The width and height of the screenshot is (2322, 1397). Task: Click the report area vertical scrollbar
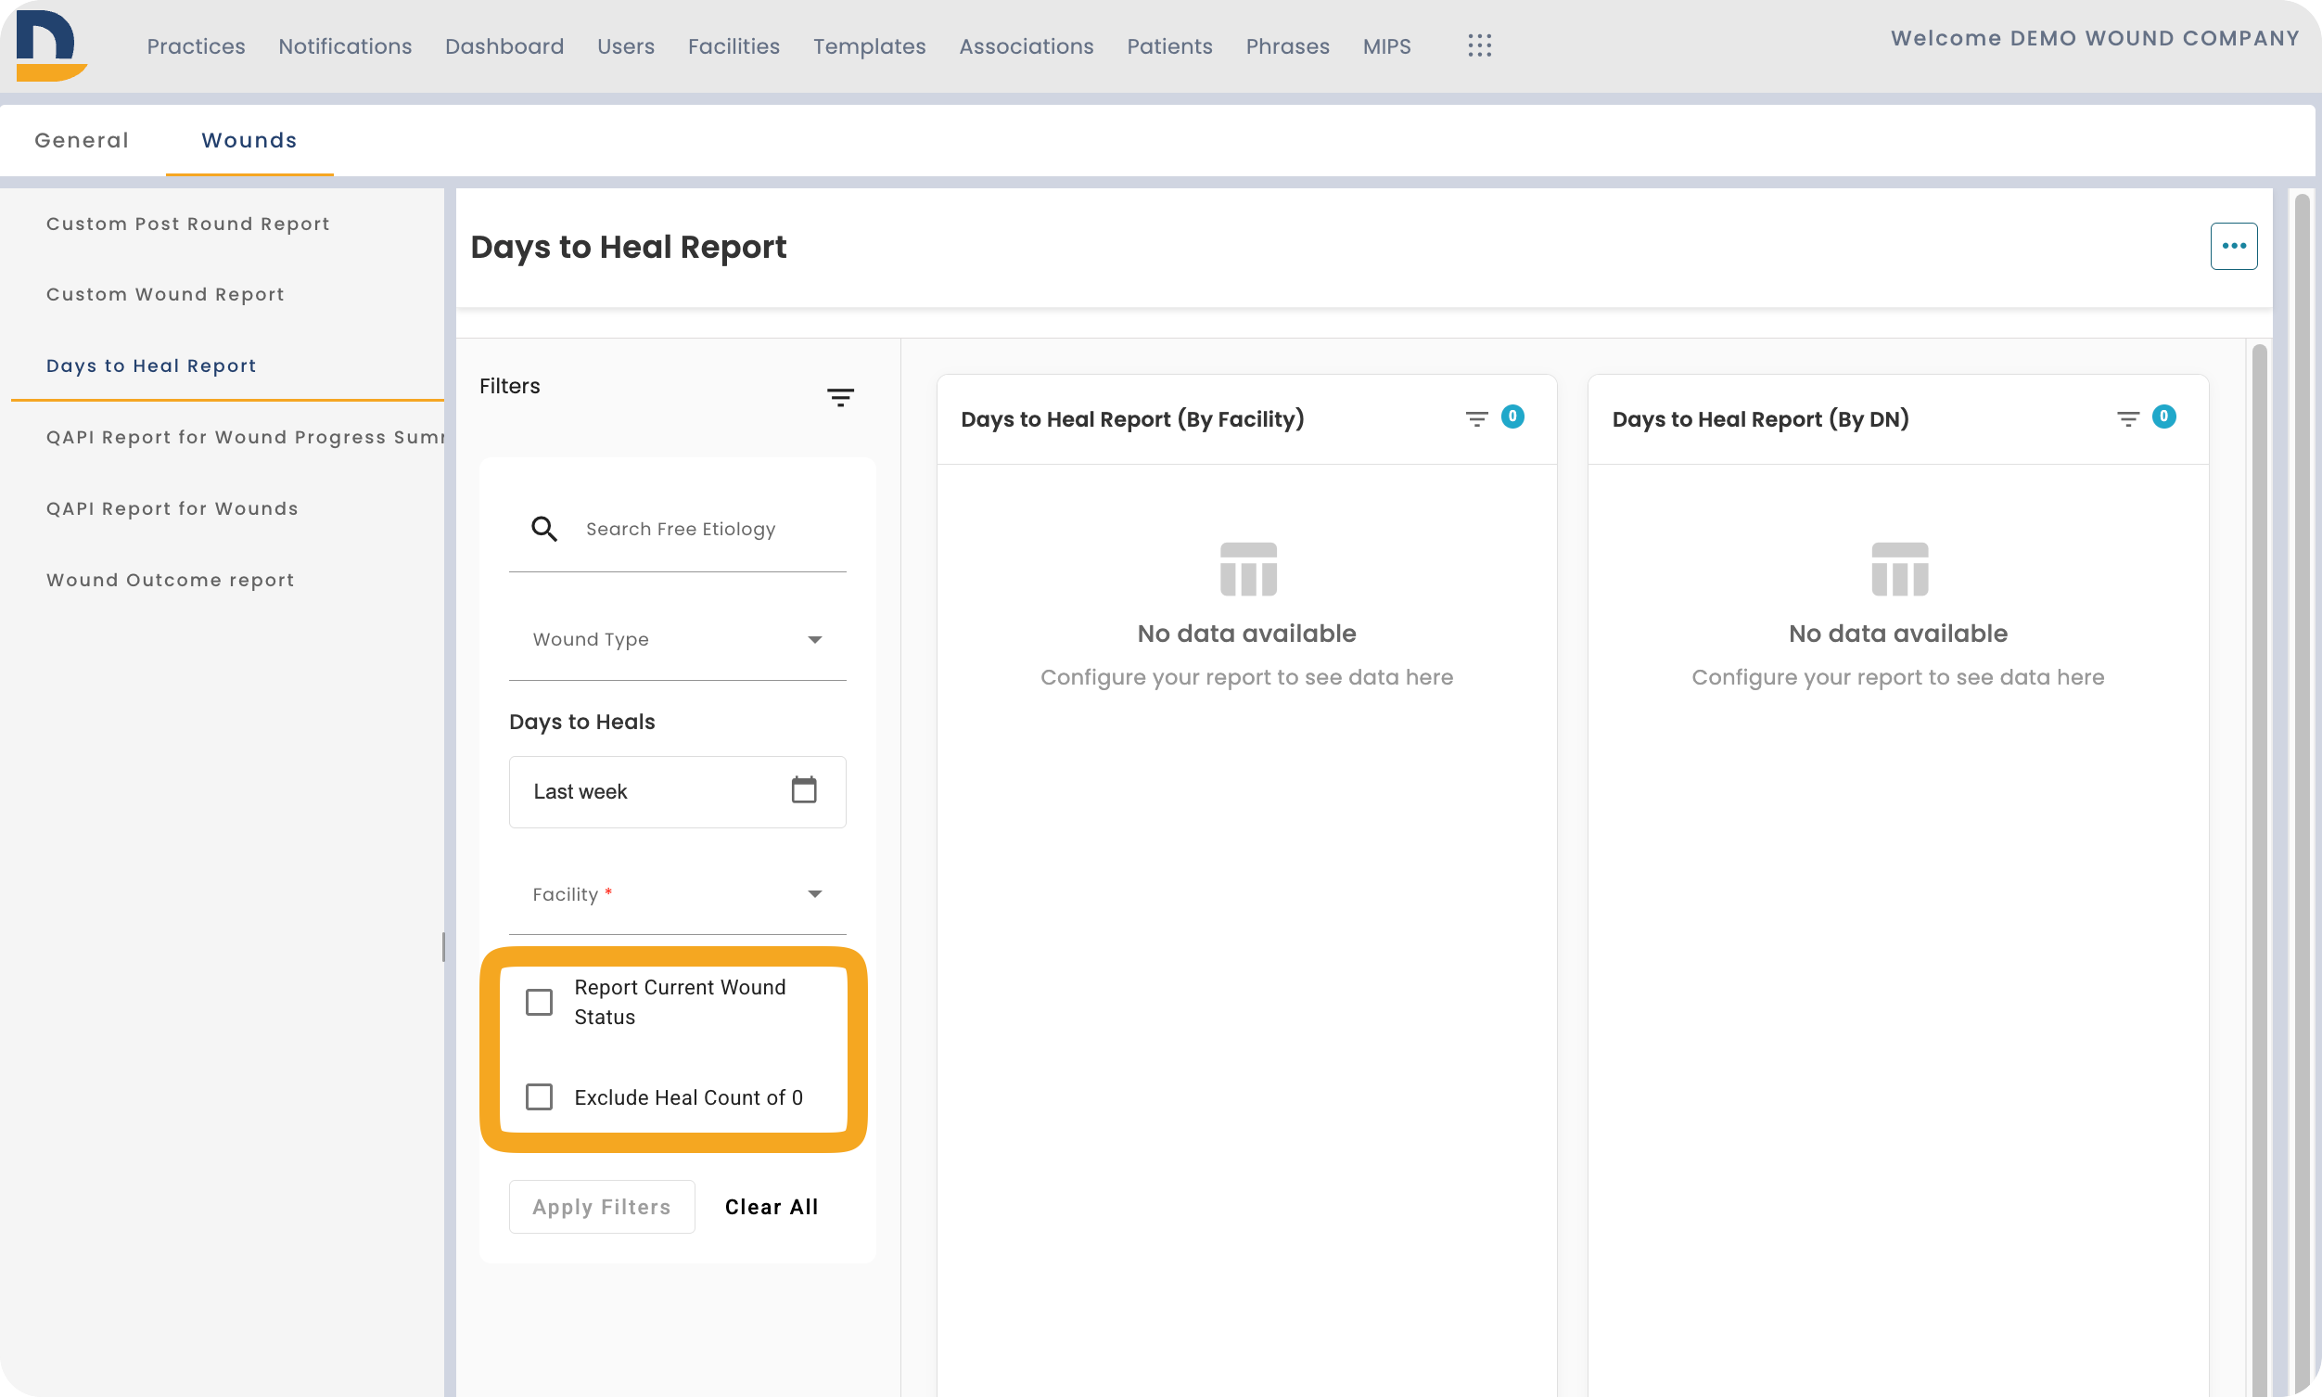point(2259,866)
